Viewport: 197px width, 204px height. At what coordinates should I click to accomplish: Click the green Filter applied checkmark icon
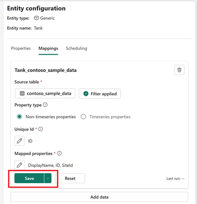(x=86, y=93)
